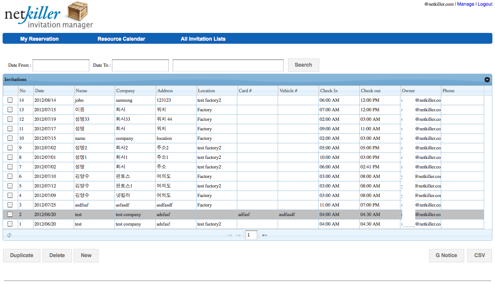Image resolution: width=495 pixels, height=284 pixels.
Task: Click the refresh icon in the grid footer
Action: click(10, 235)
